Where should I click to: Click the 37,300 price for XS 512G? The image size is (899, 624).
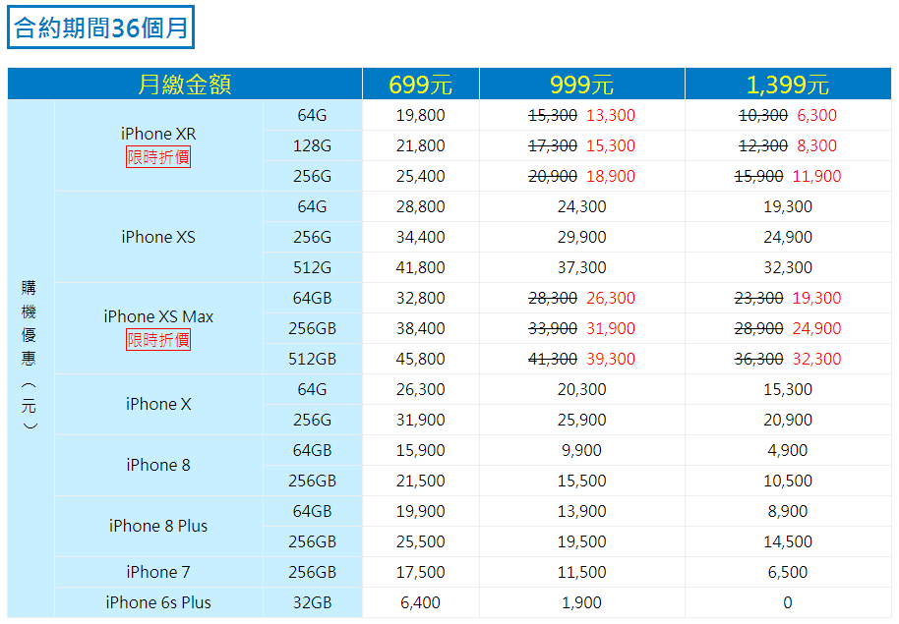pyautogui.click(x=581, y=267)
